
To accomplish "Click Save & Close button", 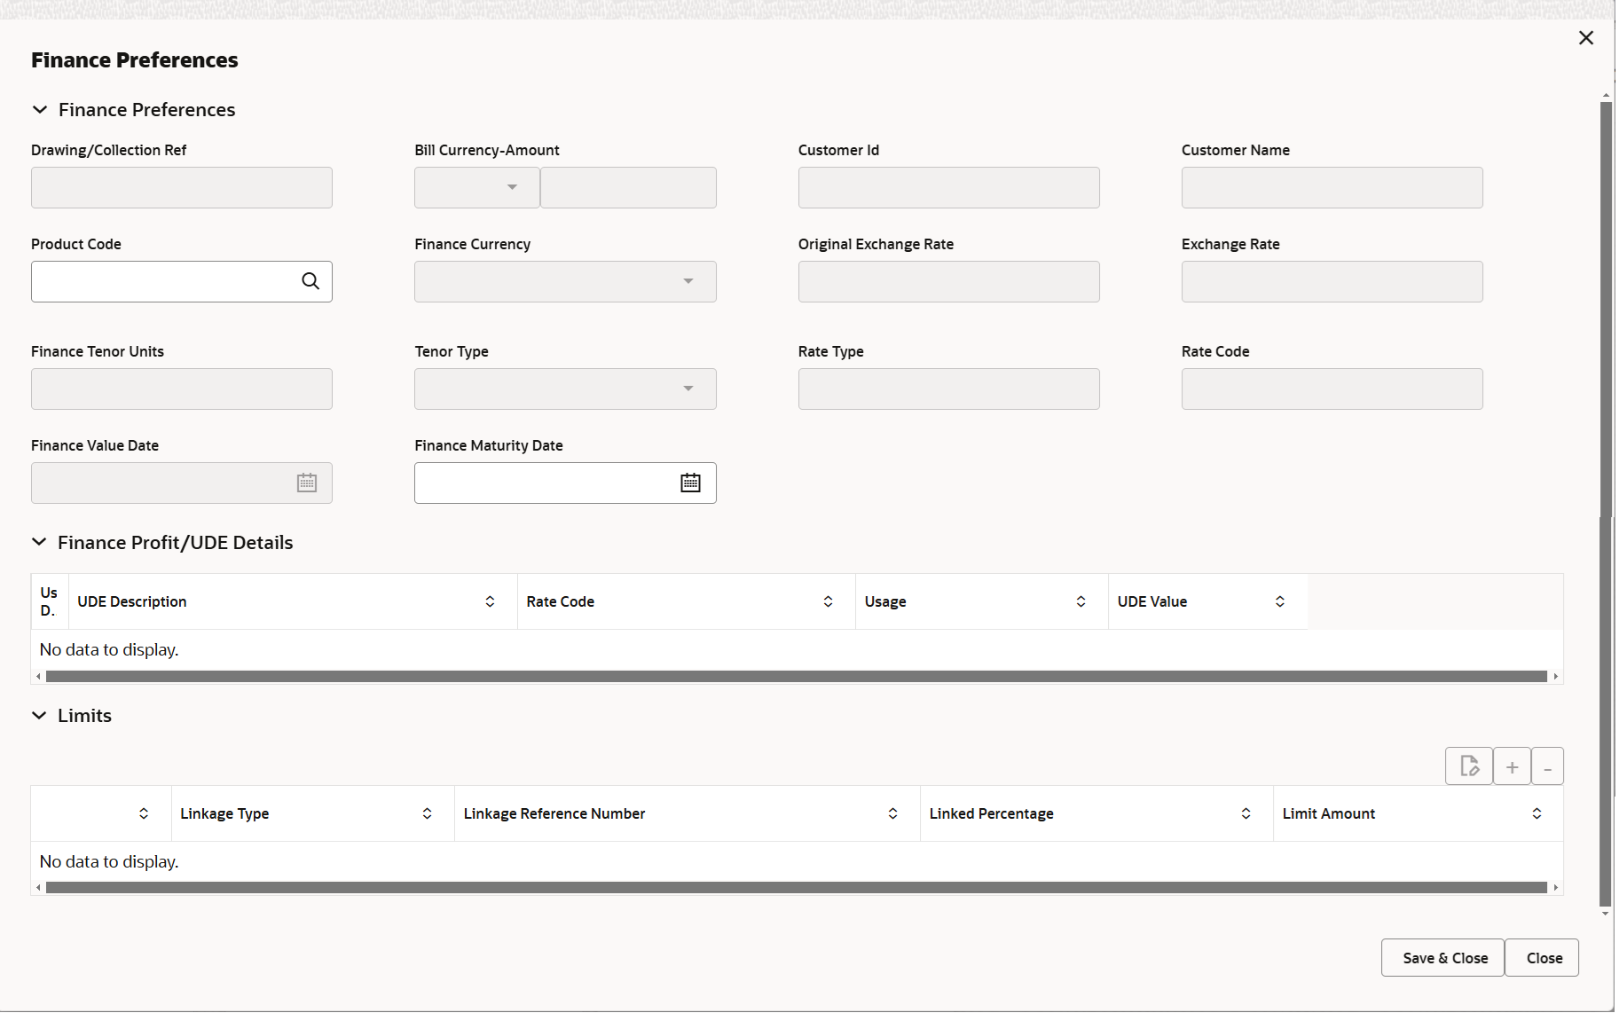I will click(x=1443, y=958).
